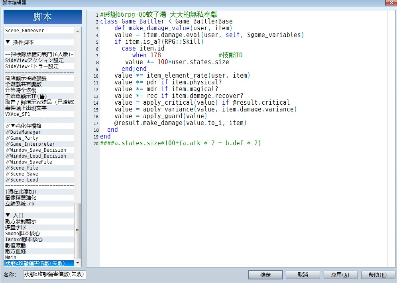This screenshot has width=397, height=283.
Task: Select 升等時全恢復 script
Action: click(x=39, y=90)
